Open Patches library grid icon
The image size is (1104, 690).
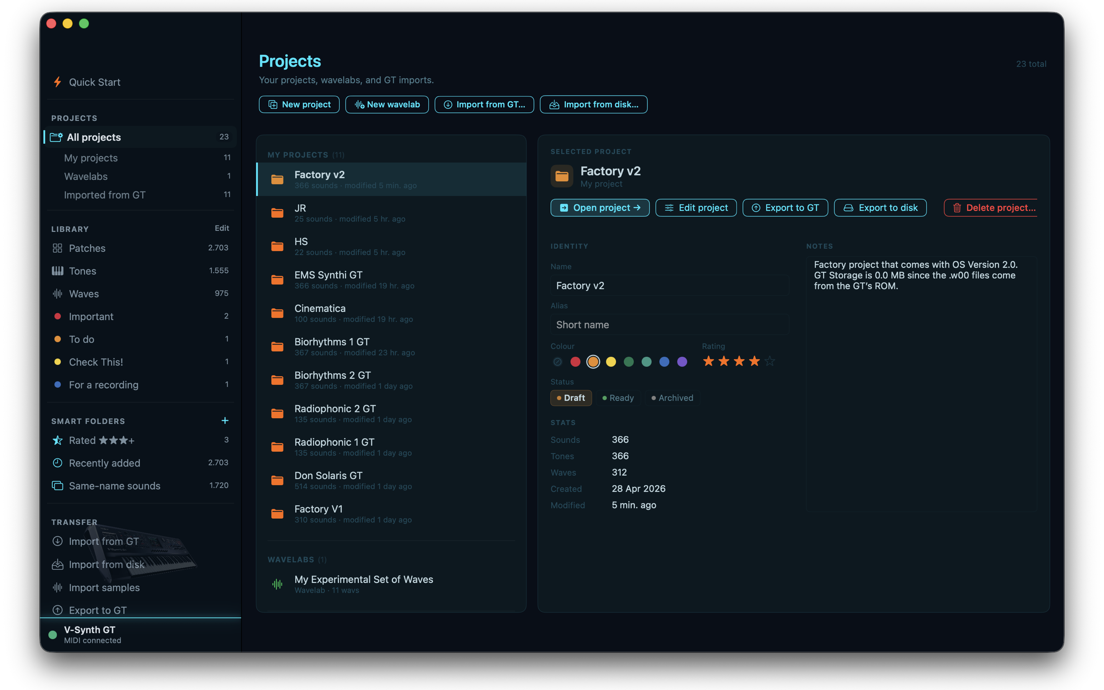point(58,248)
